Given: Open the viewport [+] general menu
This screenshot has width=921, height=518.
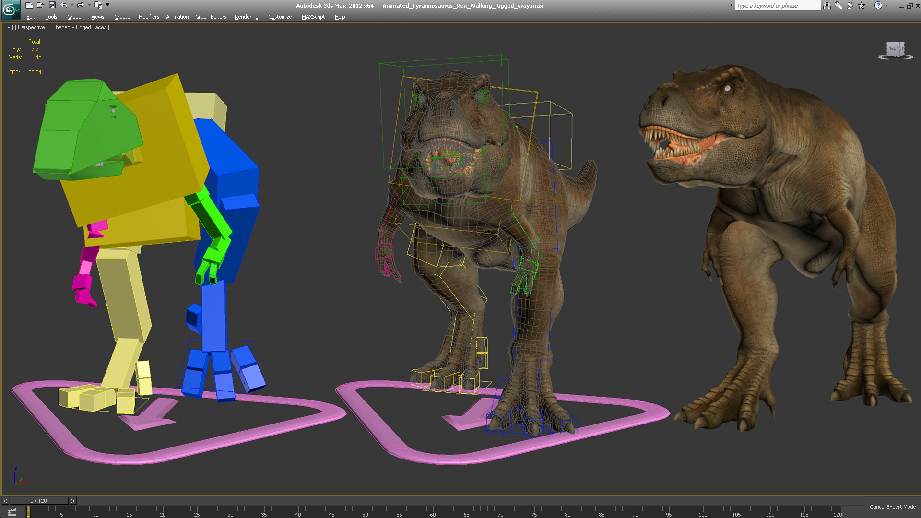Looking at the screenshot, I should point(9,27).
